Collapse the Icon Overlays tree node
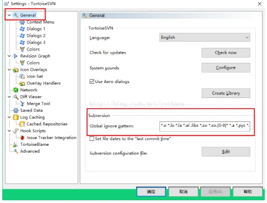The height and width of the screenshot is (203, 267). [x=9, y=70]
